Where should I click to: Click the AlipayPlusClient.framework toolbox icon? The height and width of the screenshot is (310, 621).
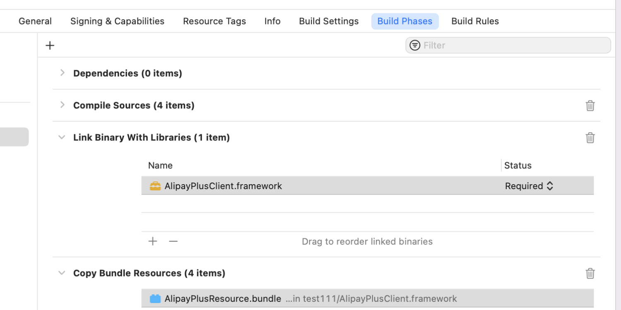coord(155,186)
